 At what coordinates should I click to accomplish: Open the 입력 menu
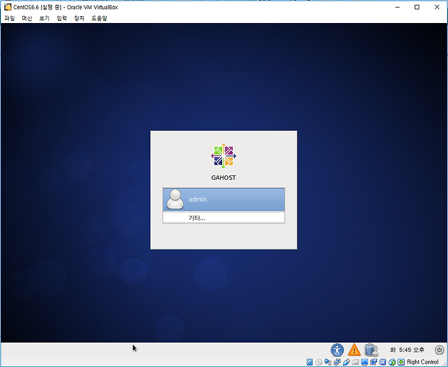point(62,18)
